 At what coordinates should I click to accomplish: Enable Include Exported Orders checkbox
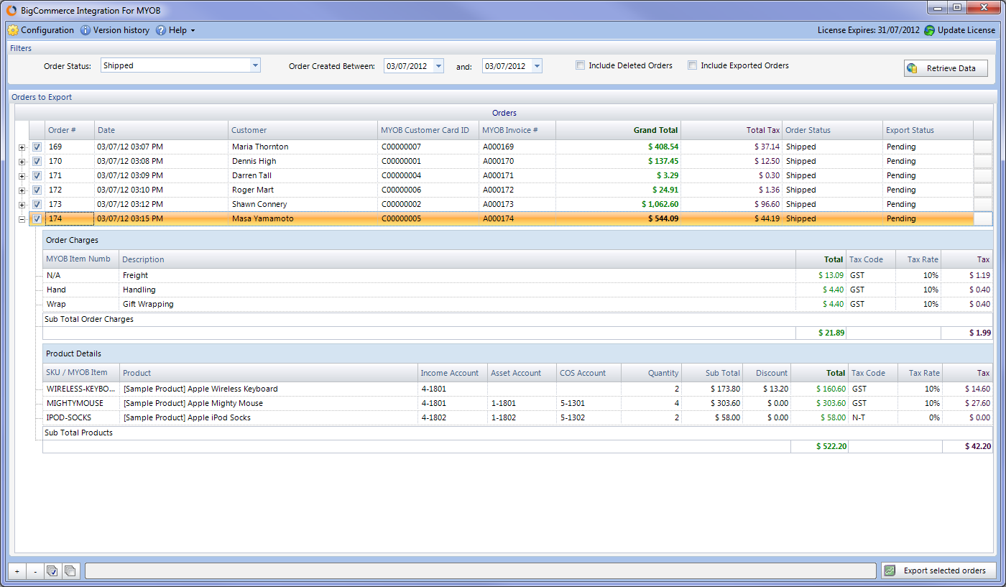click(692, 65)
